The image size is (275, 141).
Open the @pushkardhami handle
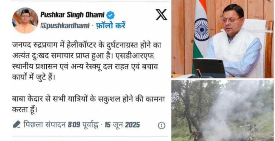tap(65, 26)
